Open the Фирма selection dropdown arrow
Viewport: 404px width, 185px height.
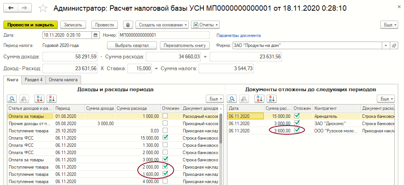386,45
